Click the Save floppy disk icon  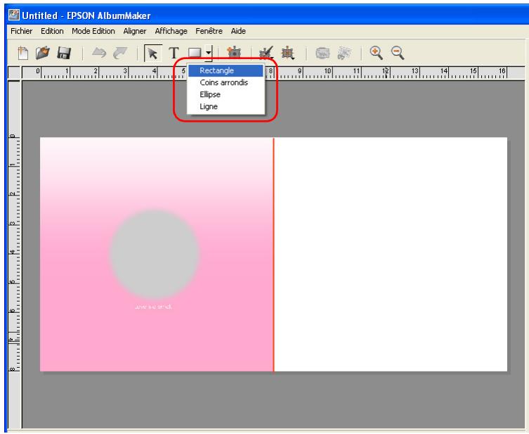point(64,53)
